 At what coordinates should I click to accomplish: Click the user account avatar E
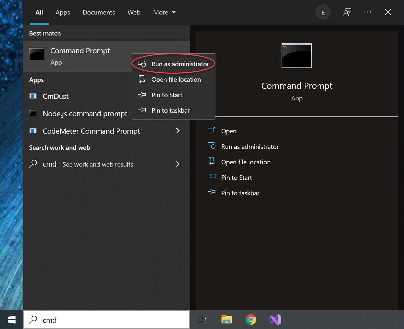323,12
